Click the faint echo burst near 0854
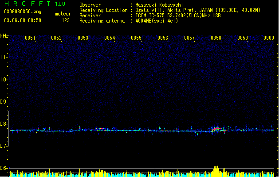279x177 pixels. (x=101, y=128)
